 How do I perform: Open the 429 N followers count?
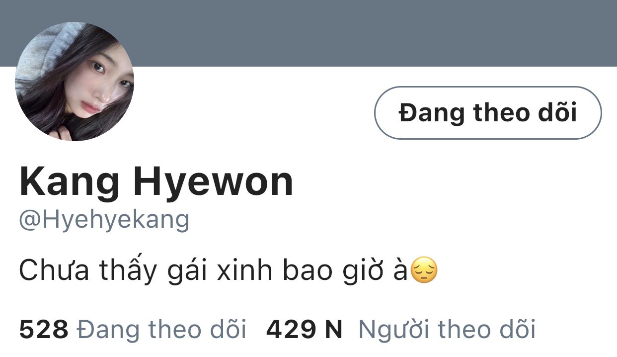coord(305,330)
